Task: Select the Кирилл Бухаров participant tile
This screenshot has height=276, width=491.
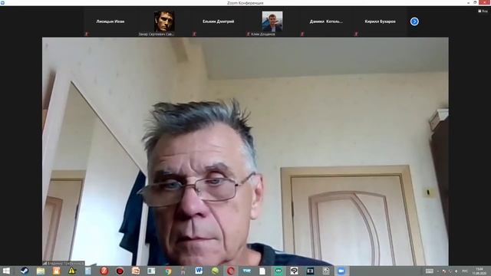Action: tap(381, 21)
